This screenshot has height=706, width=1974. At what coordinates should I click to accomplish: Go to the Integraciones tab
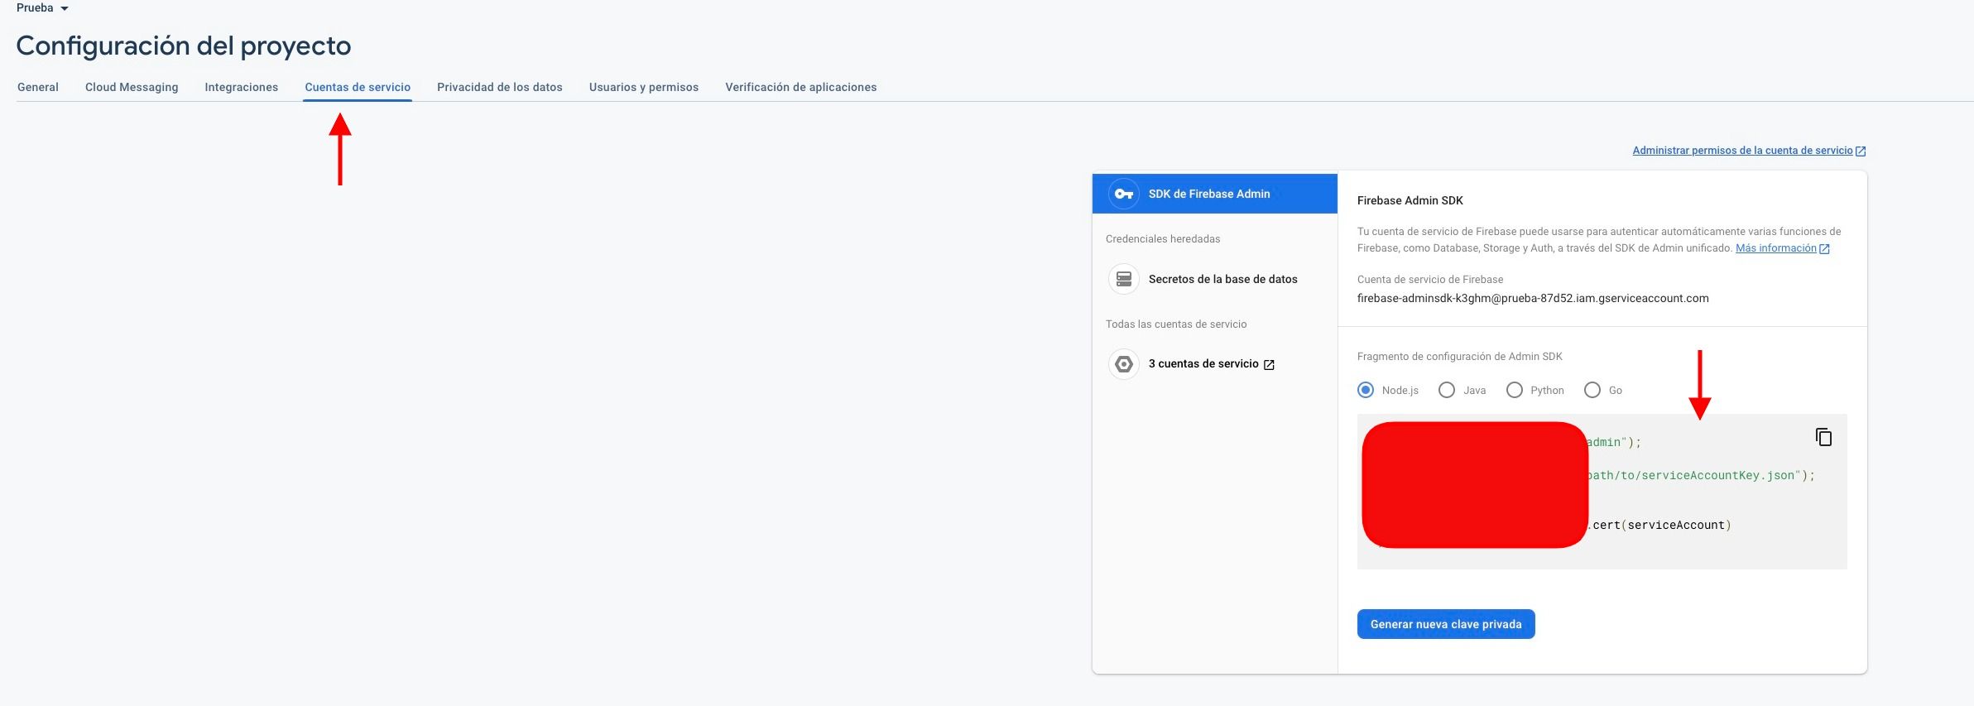coord(242,87)
